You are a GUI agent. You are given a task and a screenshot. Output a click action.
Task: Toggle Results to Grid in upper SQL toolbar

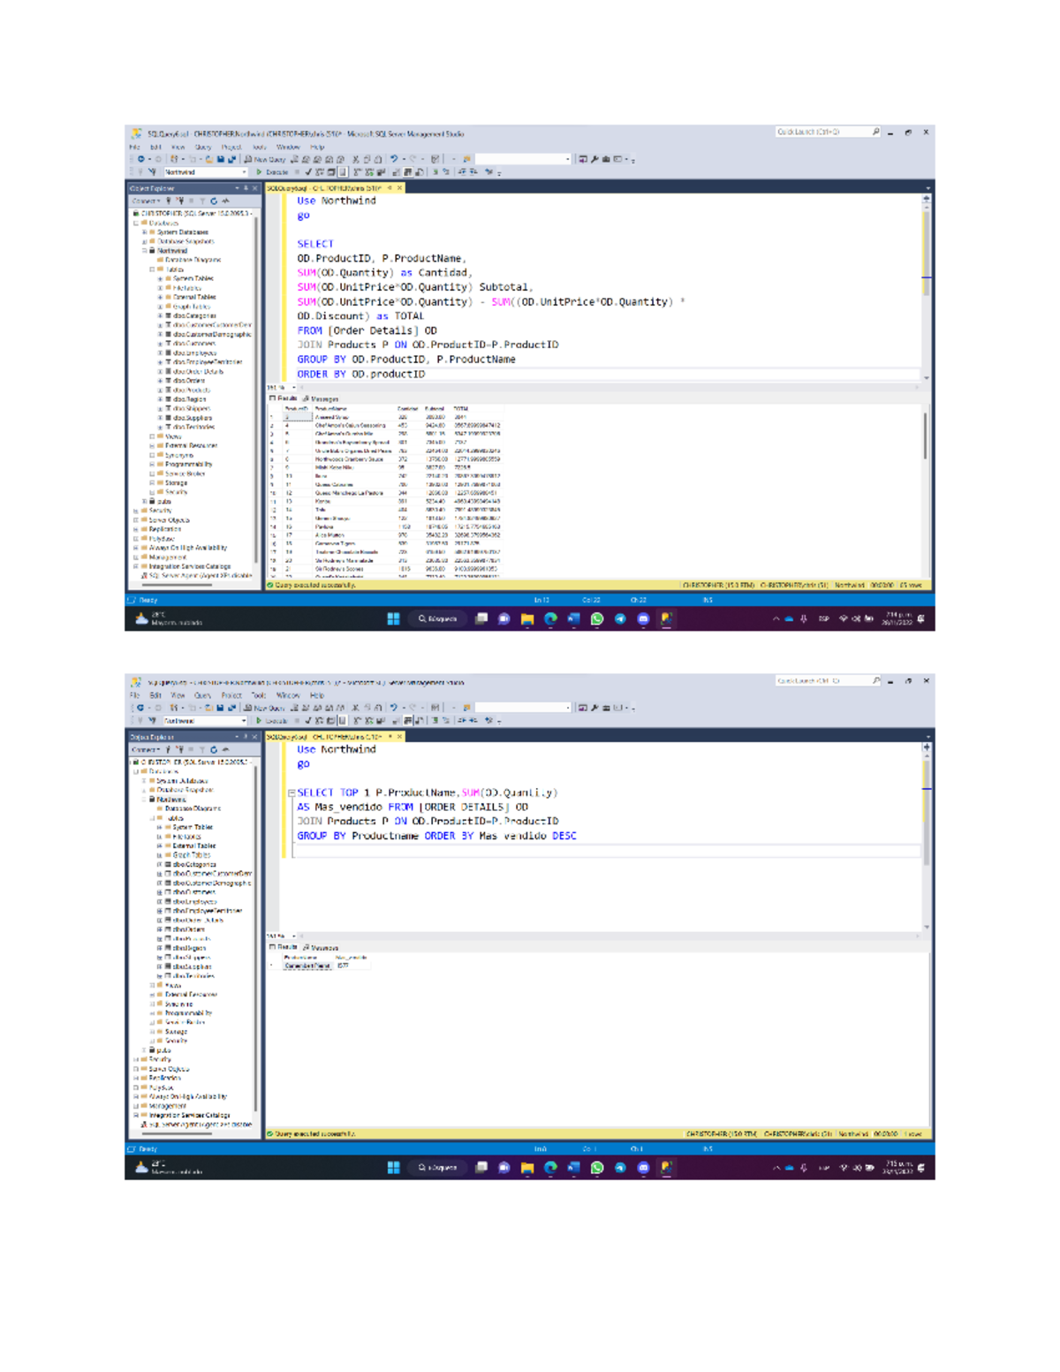(408, 172)
